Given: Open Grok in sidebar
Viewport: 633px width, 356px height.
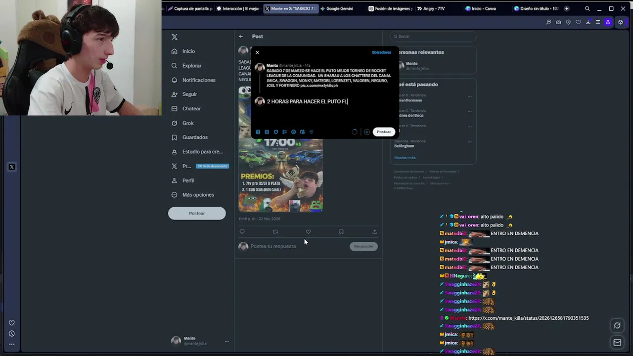Looking at the screenshot, I should click(182, 123).
